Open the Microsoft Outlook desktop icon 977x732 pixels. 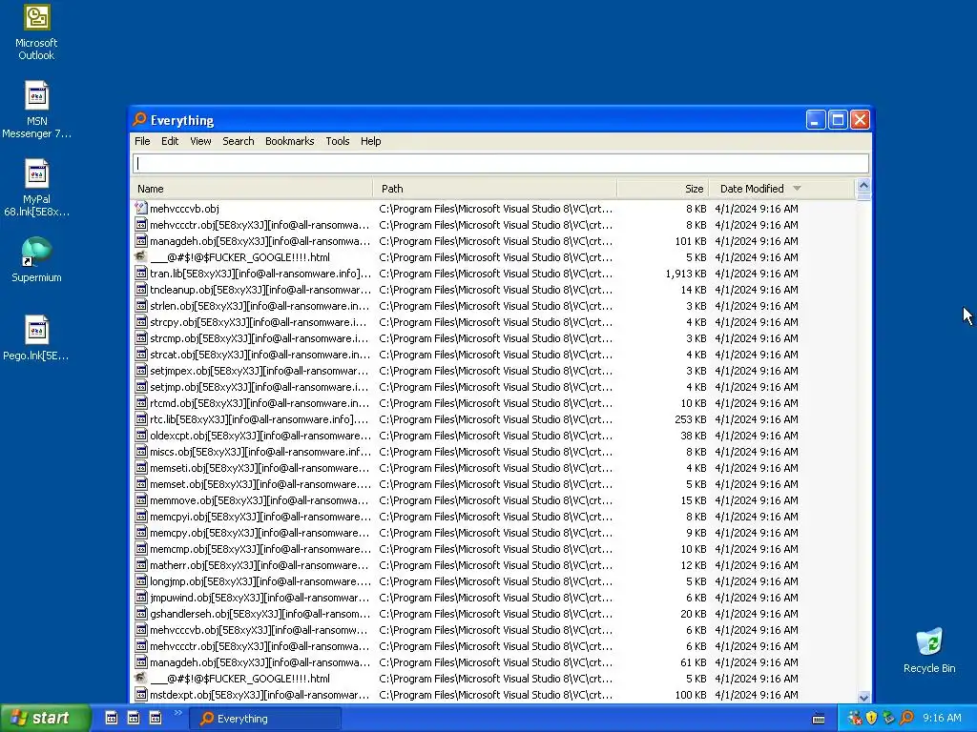coord(36,32)
